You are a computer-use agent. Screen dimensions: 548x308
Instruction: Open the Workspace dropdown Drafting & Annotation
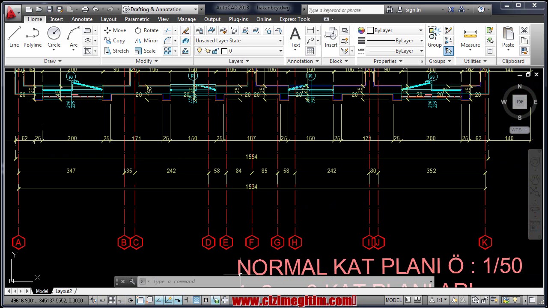click(x=160, y=9)
